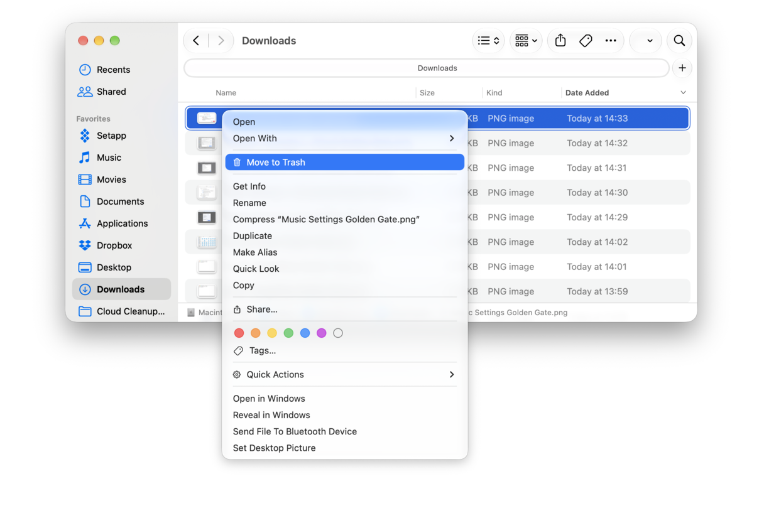This screenshot has width=764, height=506.
Task: Click the Share toolbar icon
Action: point(560,41)
